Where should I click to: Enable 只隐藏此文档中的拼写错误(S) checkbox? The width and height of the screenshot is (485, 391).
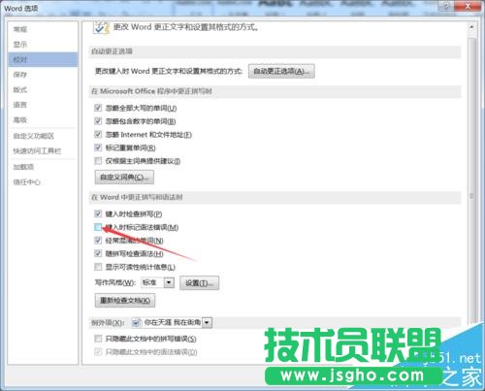98,339
